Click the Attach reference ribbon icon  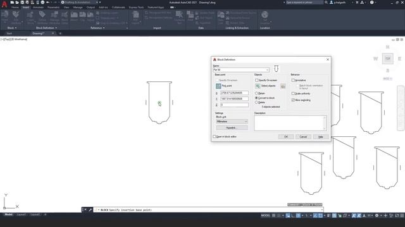(x=74, y=16)
